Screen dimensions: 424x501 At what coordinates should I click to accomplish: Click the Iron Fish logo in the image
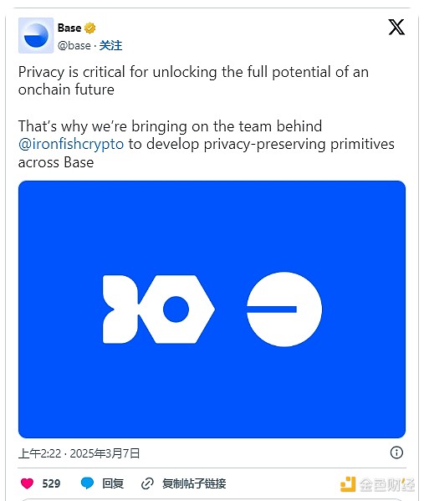click(159, 309)
